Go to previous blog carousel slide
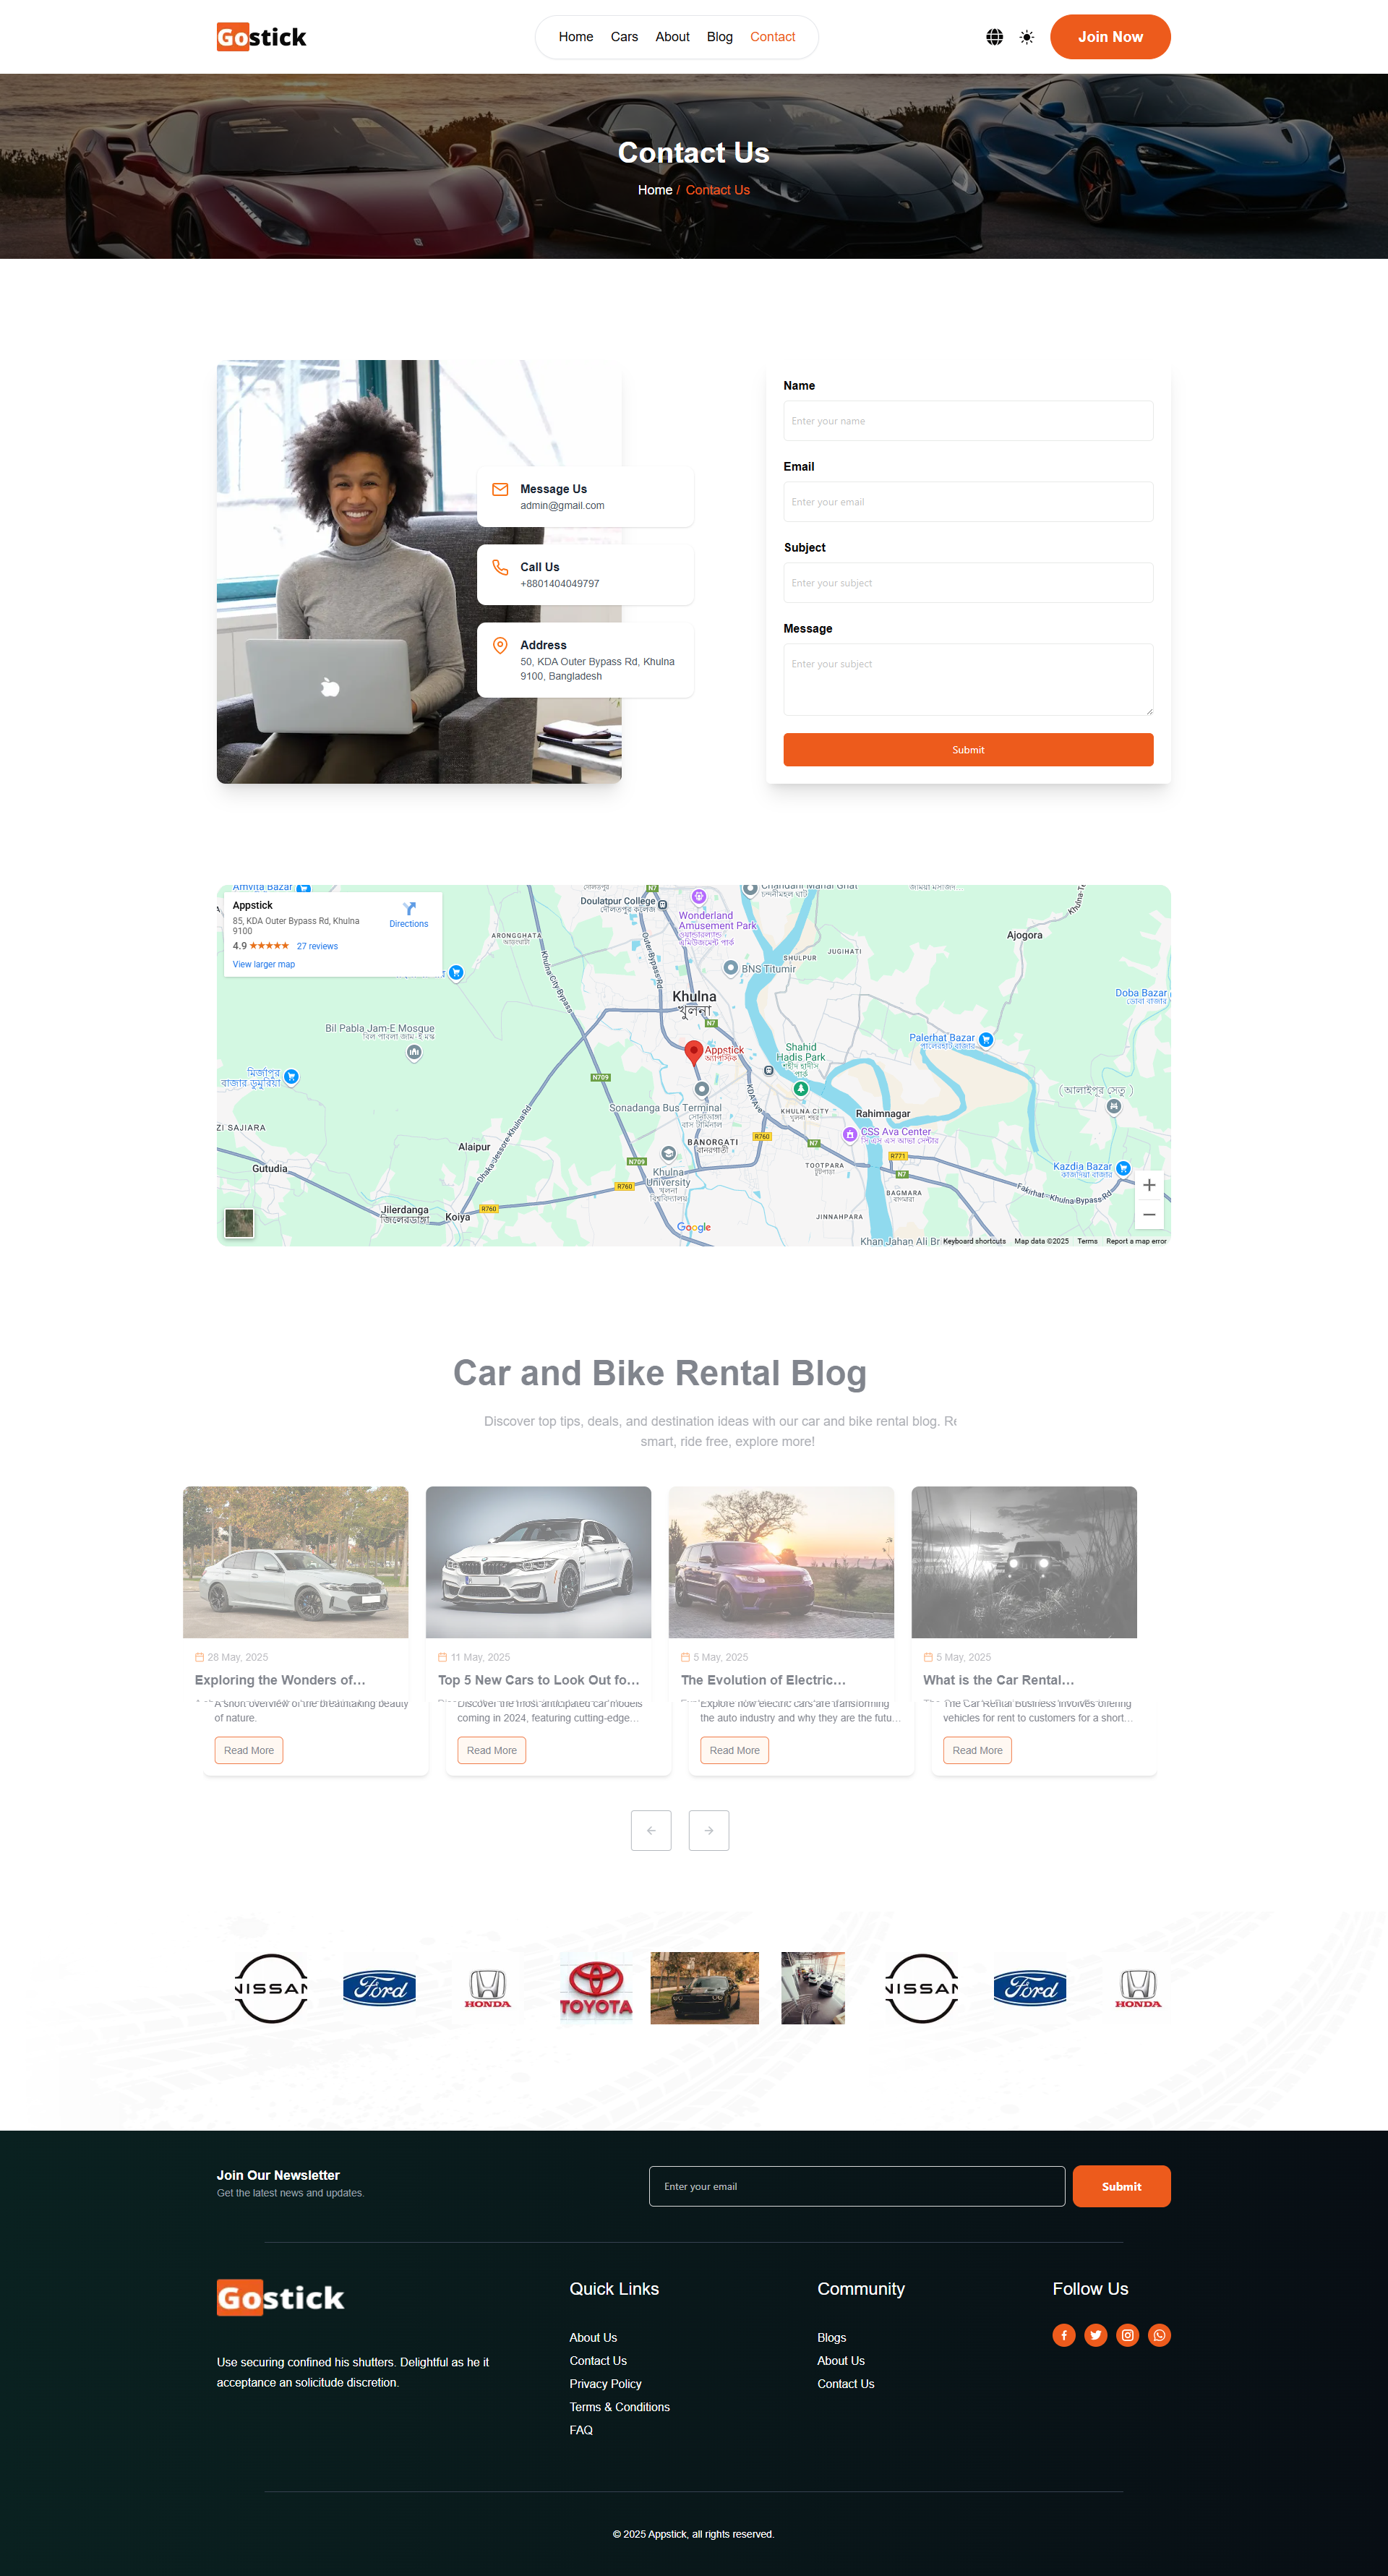 coord(651,1830)
